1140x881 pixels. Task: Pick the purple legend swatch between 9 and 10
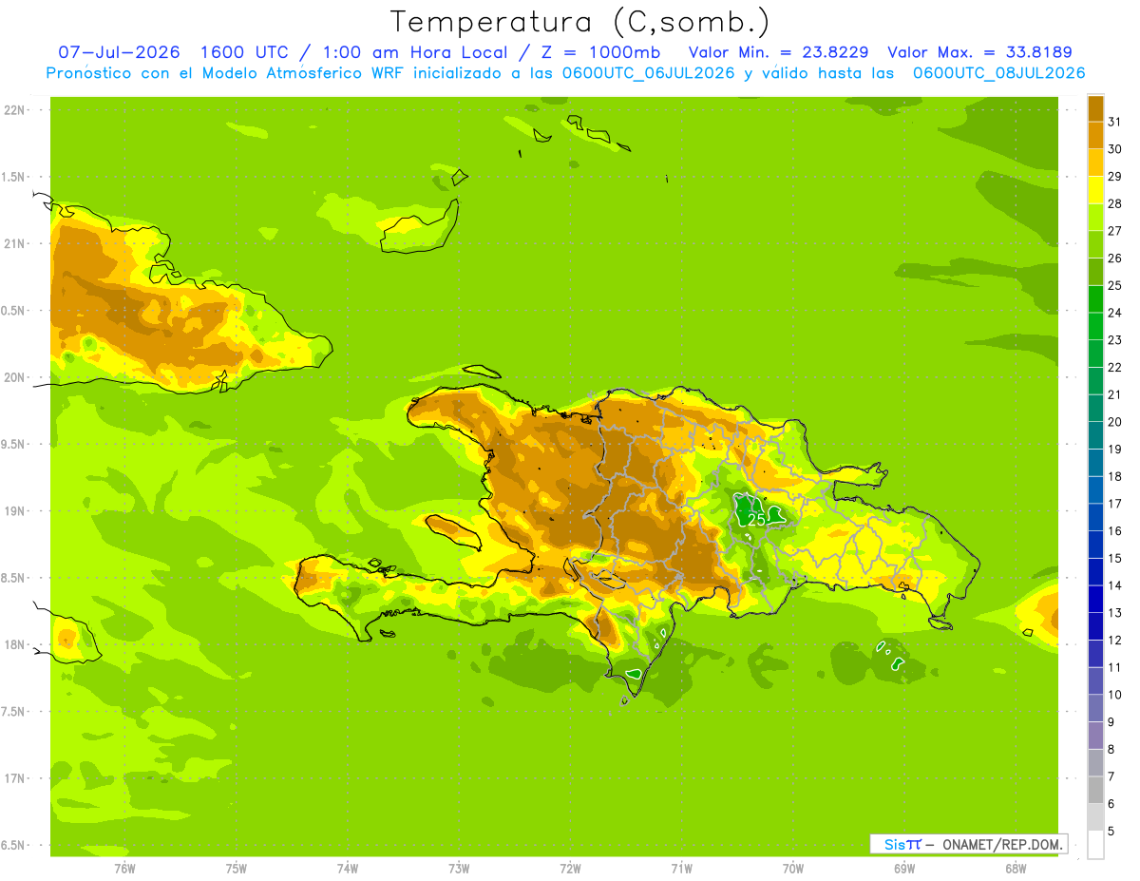coord(1095,709)
